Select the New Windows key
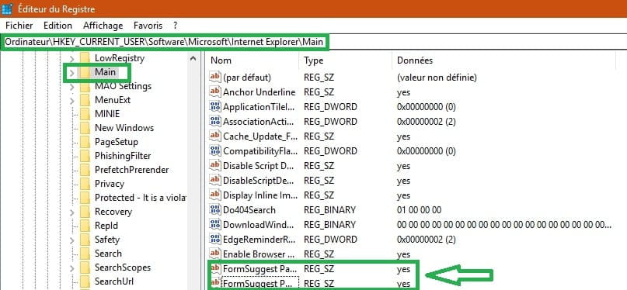Screen dimensions: 627x290 coord(124,128)
